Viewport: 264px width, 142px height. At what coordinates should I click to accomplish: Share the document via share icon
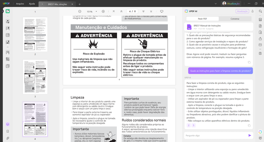coord(260,39)
